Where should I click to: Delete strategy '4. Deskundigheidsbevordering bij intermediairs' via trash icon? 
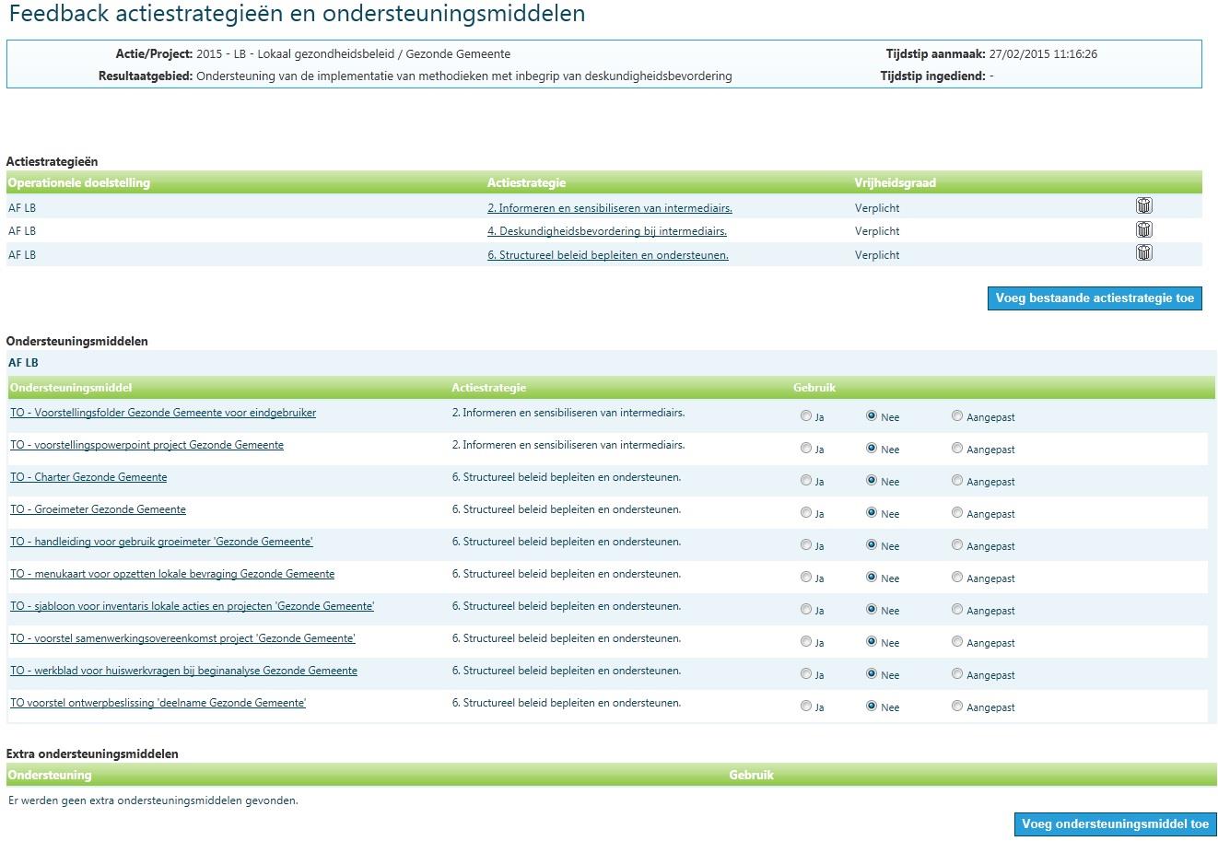(x=1143, y=229)
